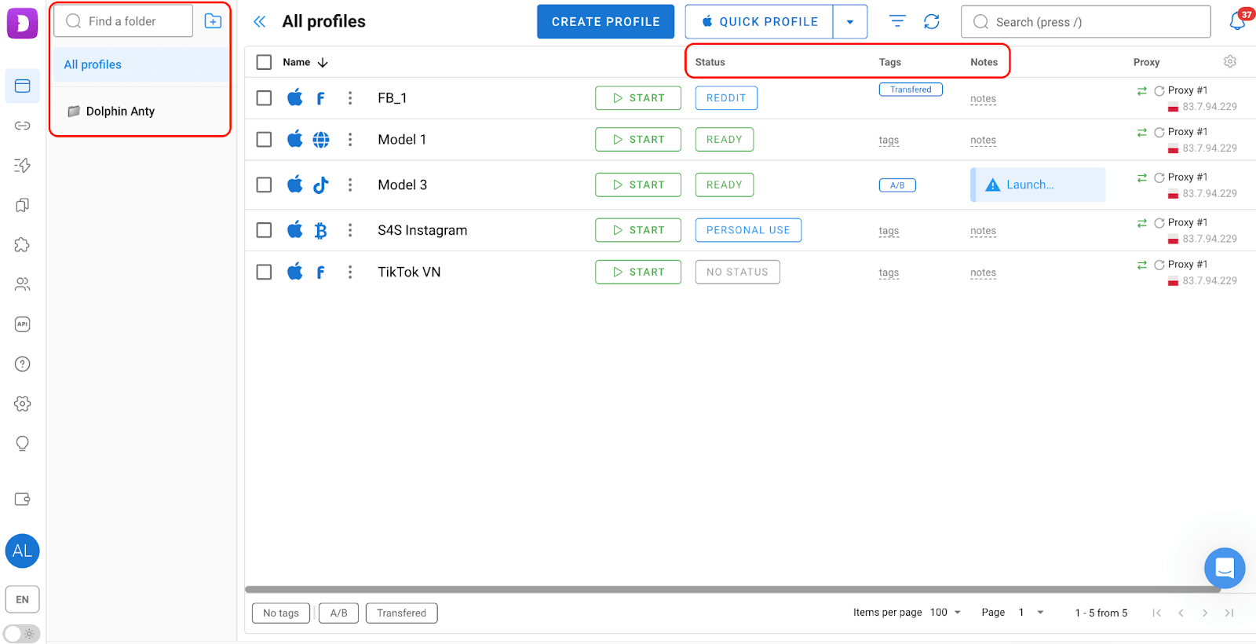This screenshot has width=1256, height=644.
Task: Click the refresh profiles icon
Action: 931,22
